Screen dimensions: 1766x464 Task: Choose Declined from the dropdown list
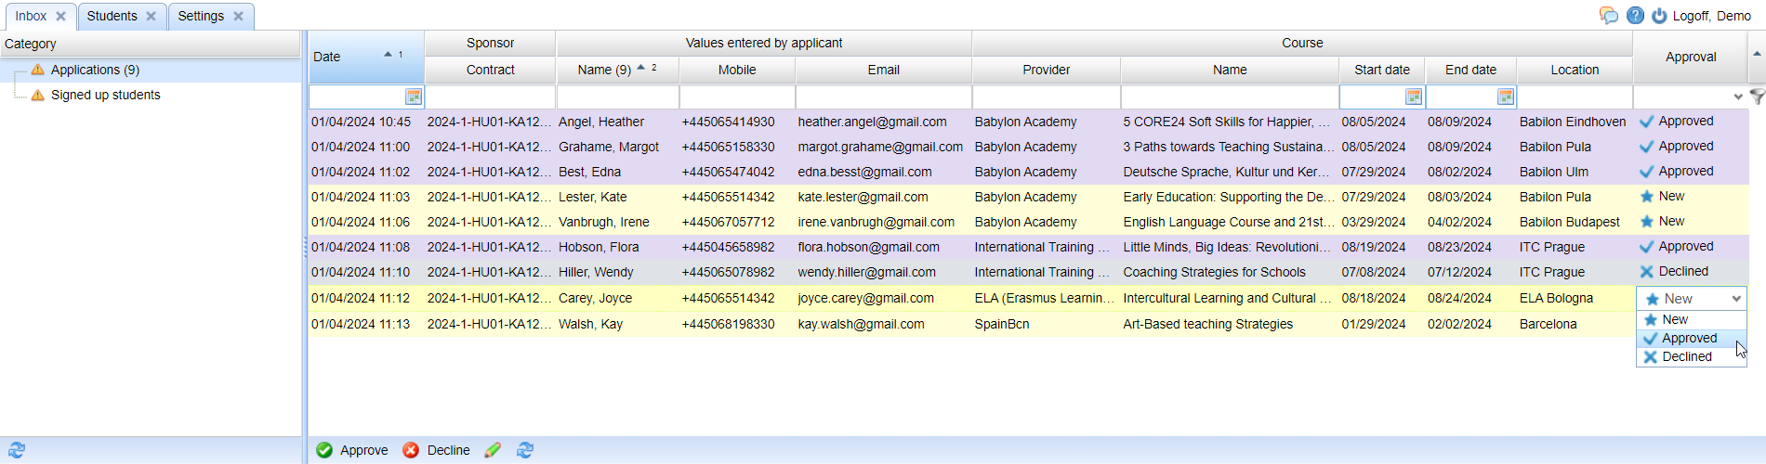[1686, 357]
